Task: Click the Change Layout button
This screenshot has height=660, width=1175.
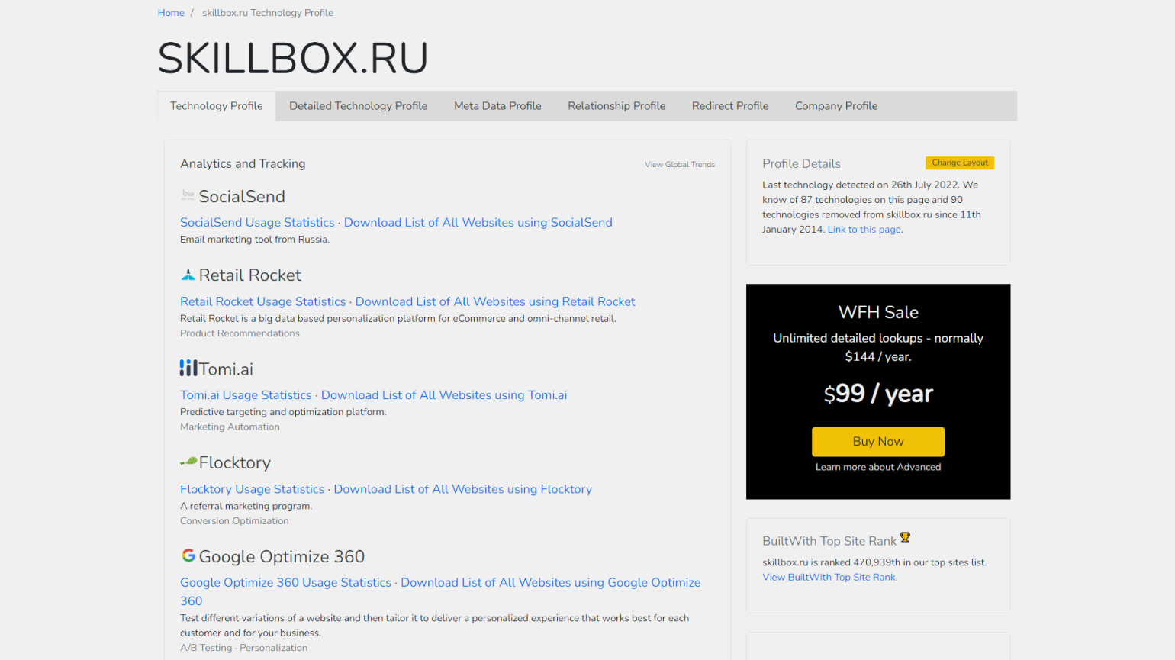Action: click(959, 163)
